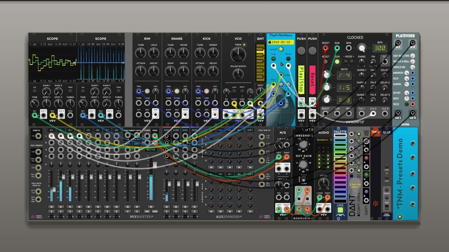Push the SNARE manual trigger button

(177, 92)
